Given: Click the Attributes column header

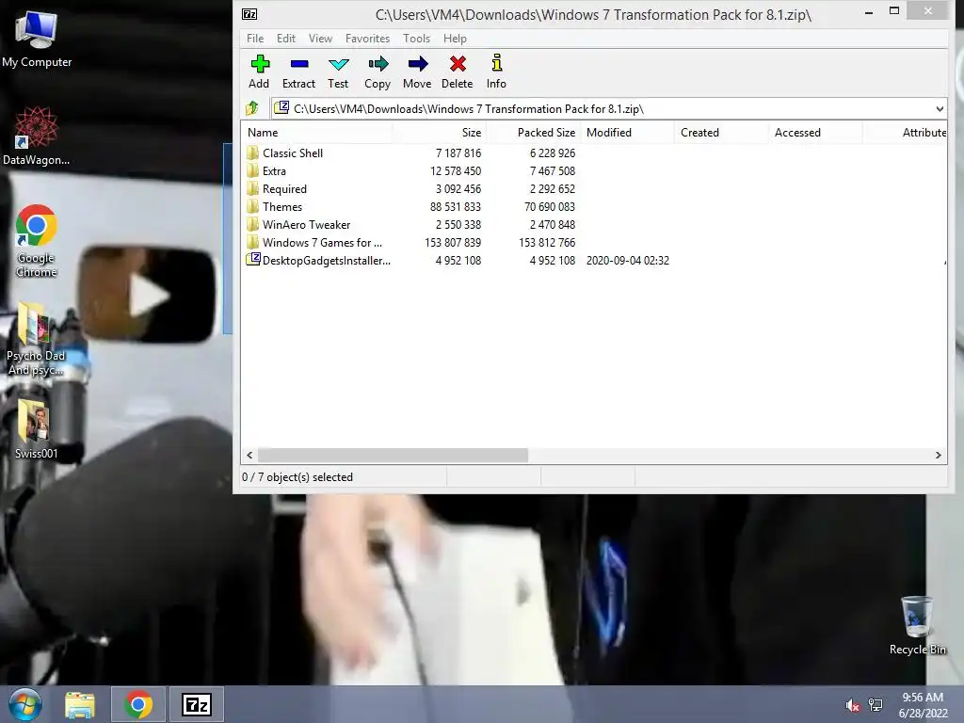Looking at the screenshot, I should tap(905, 132).
